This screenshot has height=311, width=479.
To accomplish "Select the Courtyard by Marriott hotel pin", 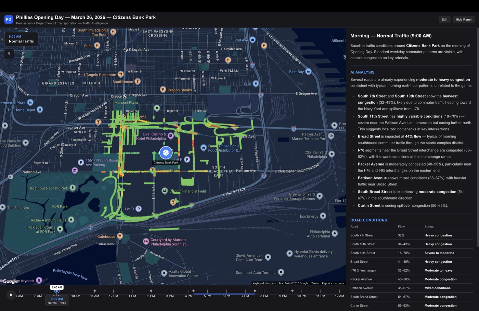I will (x=146, y=242).
